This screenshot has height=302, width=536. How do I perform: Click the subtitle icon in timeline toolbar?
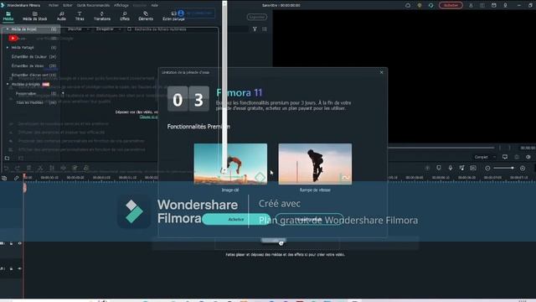click(x=473, y=168)
